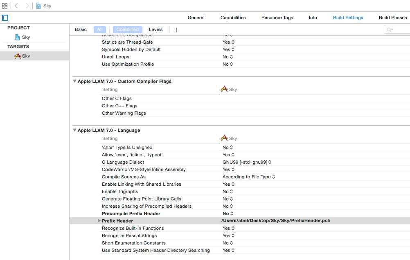This screenshot has height=260, width=410.
Task: Change Use Standard System Header Directory Searching value
Action: point(228,250)
